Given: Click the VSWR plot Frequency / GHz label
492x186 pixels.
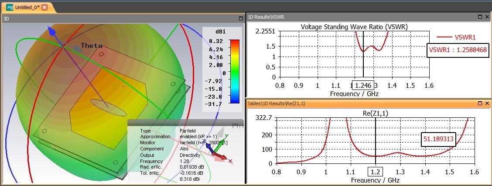Looking at the screenshot, I should pyautogui.click(x=354, y=93).
